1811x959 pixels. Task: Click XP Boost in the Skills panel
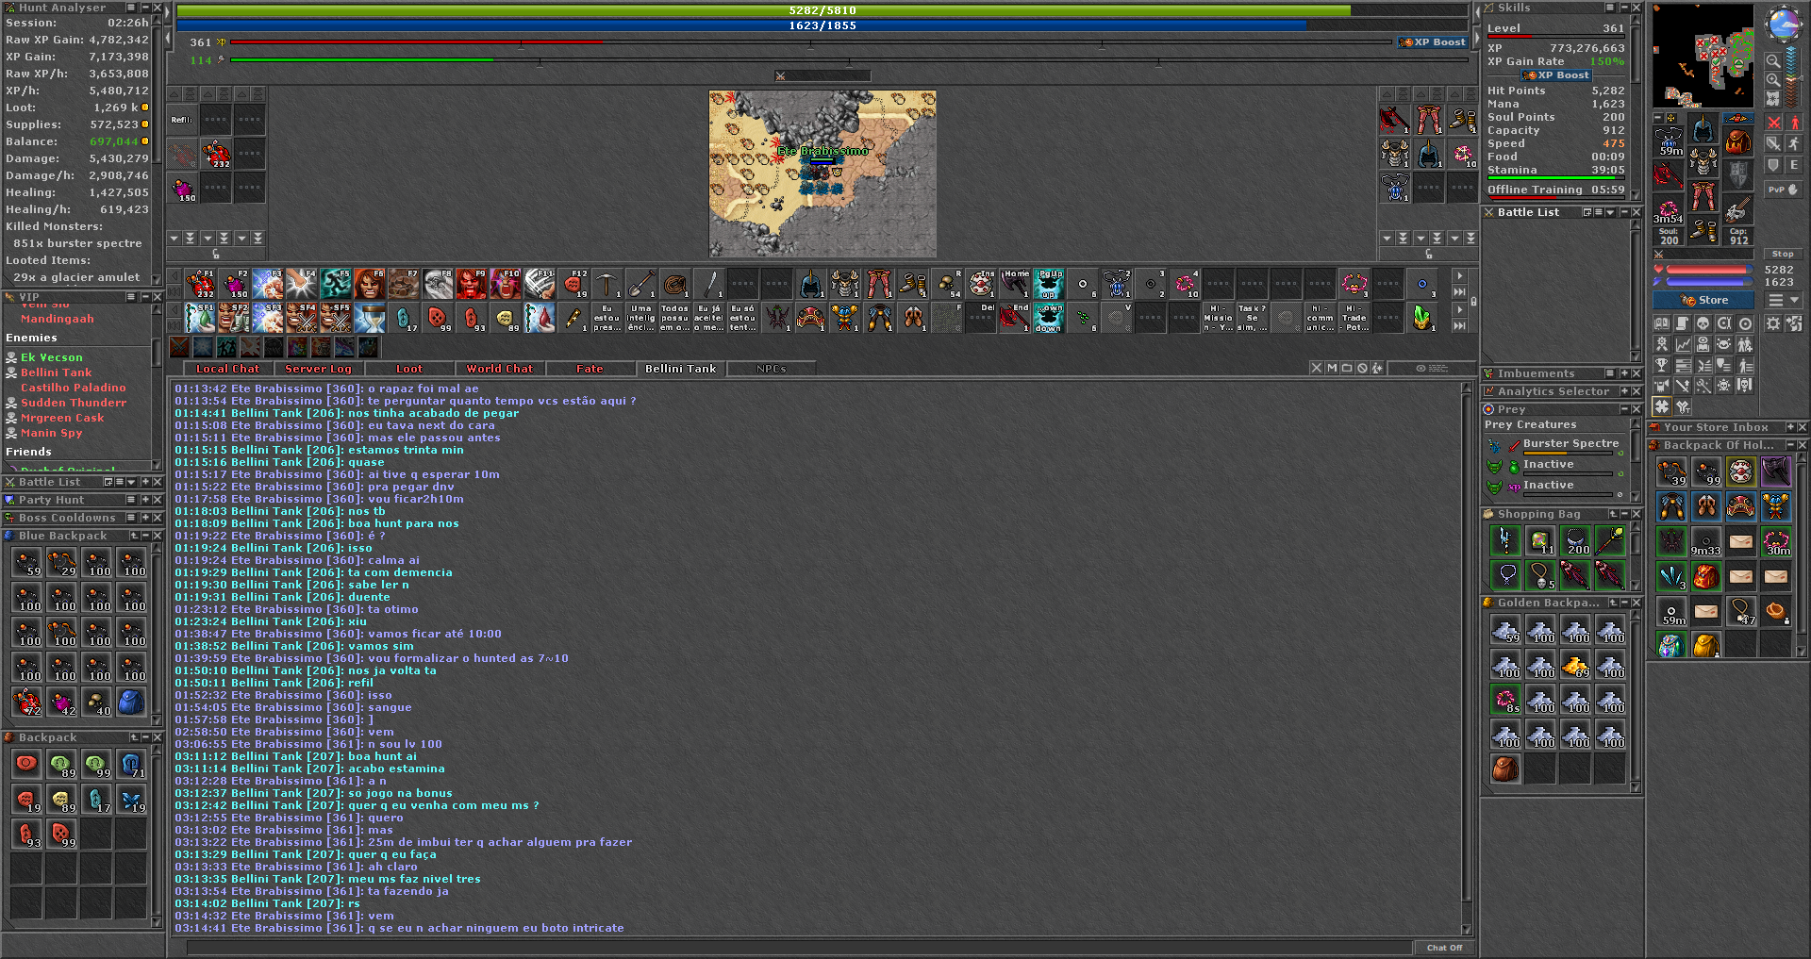point(1557,75)
